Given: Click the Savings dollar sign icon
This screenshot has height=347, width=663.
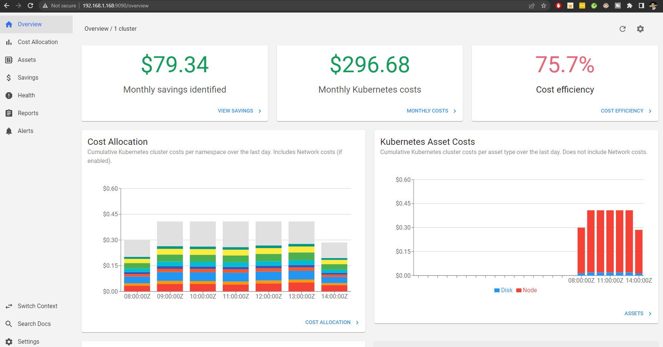Looking at the screenshot, I should point(9,78).
